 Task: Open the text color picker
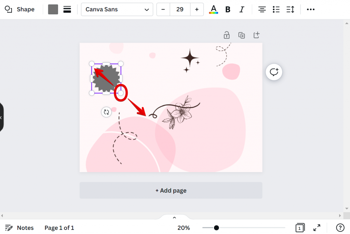click(213, 9)
